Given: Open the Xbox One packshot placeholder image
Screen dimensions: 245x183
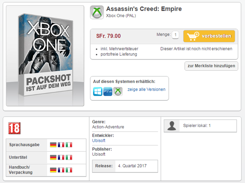Looking at the screenshot, I should click(x=45, y=56).
